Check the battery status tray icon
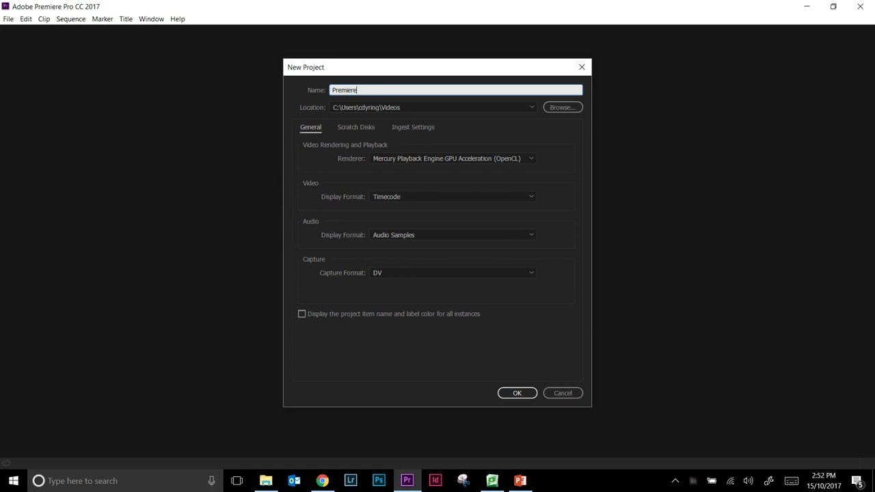The height and width of the screenshot is (492, 875). (x=712, y=480)
